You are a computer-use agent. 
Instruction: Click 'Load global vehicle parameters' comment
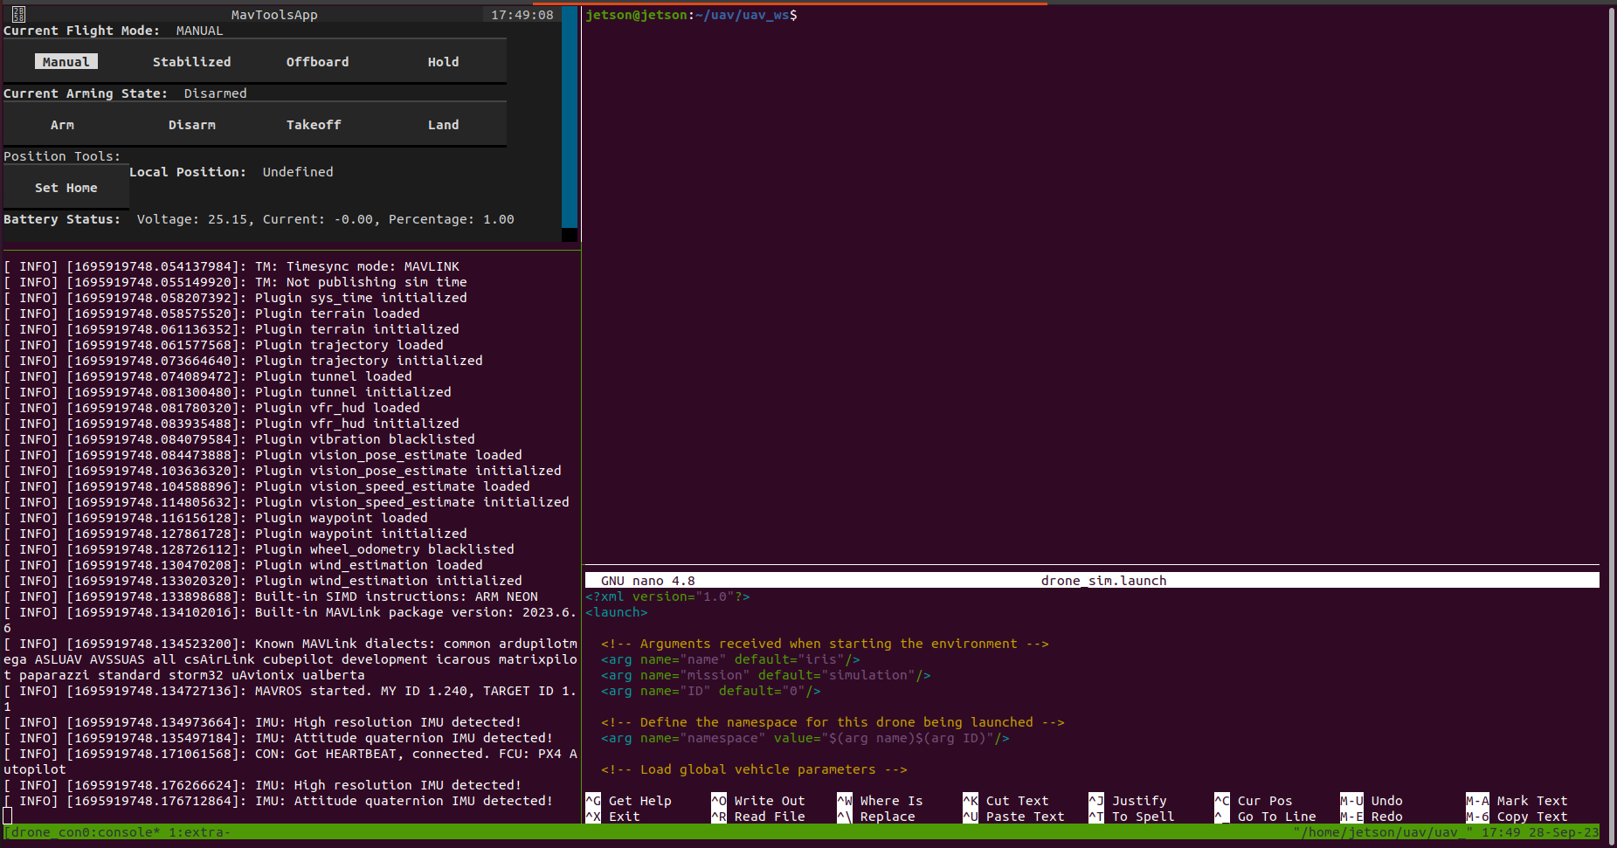tap(755, 769)
